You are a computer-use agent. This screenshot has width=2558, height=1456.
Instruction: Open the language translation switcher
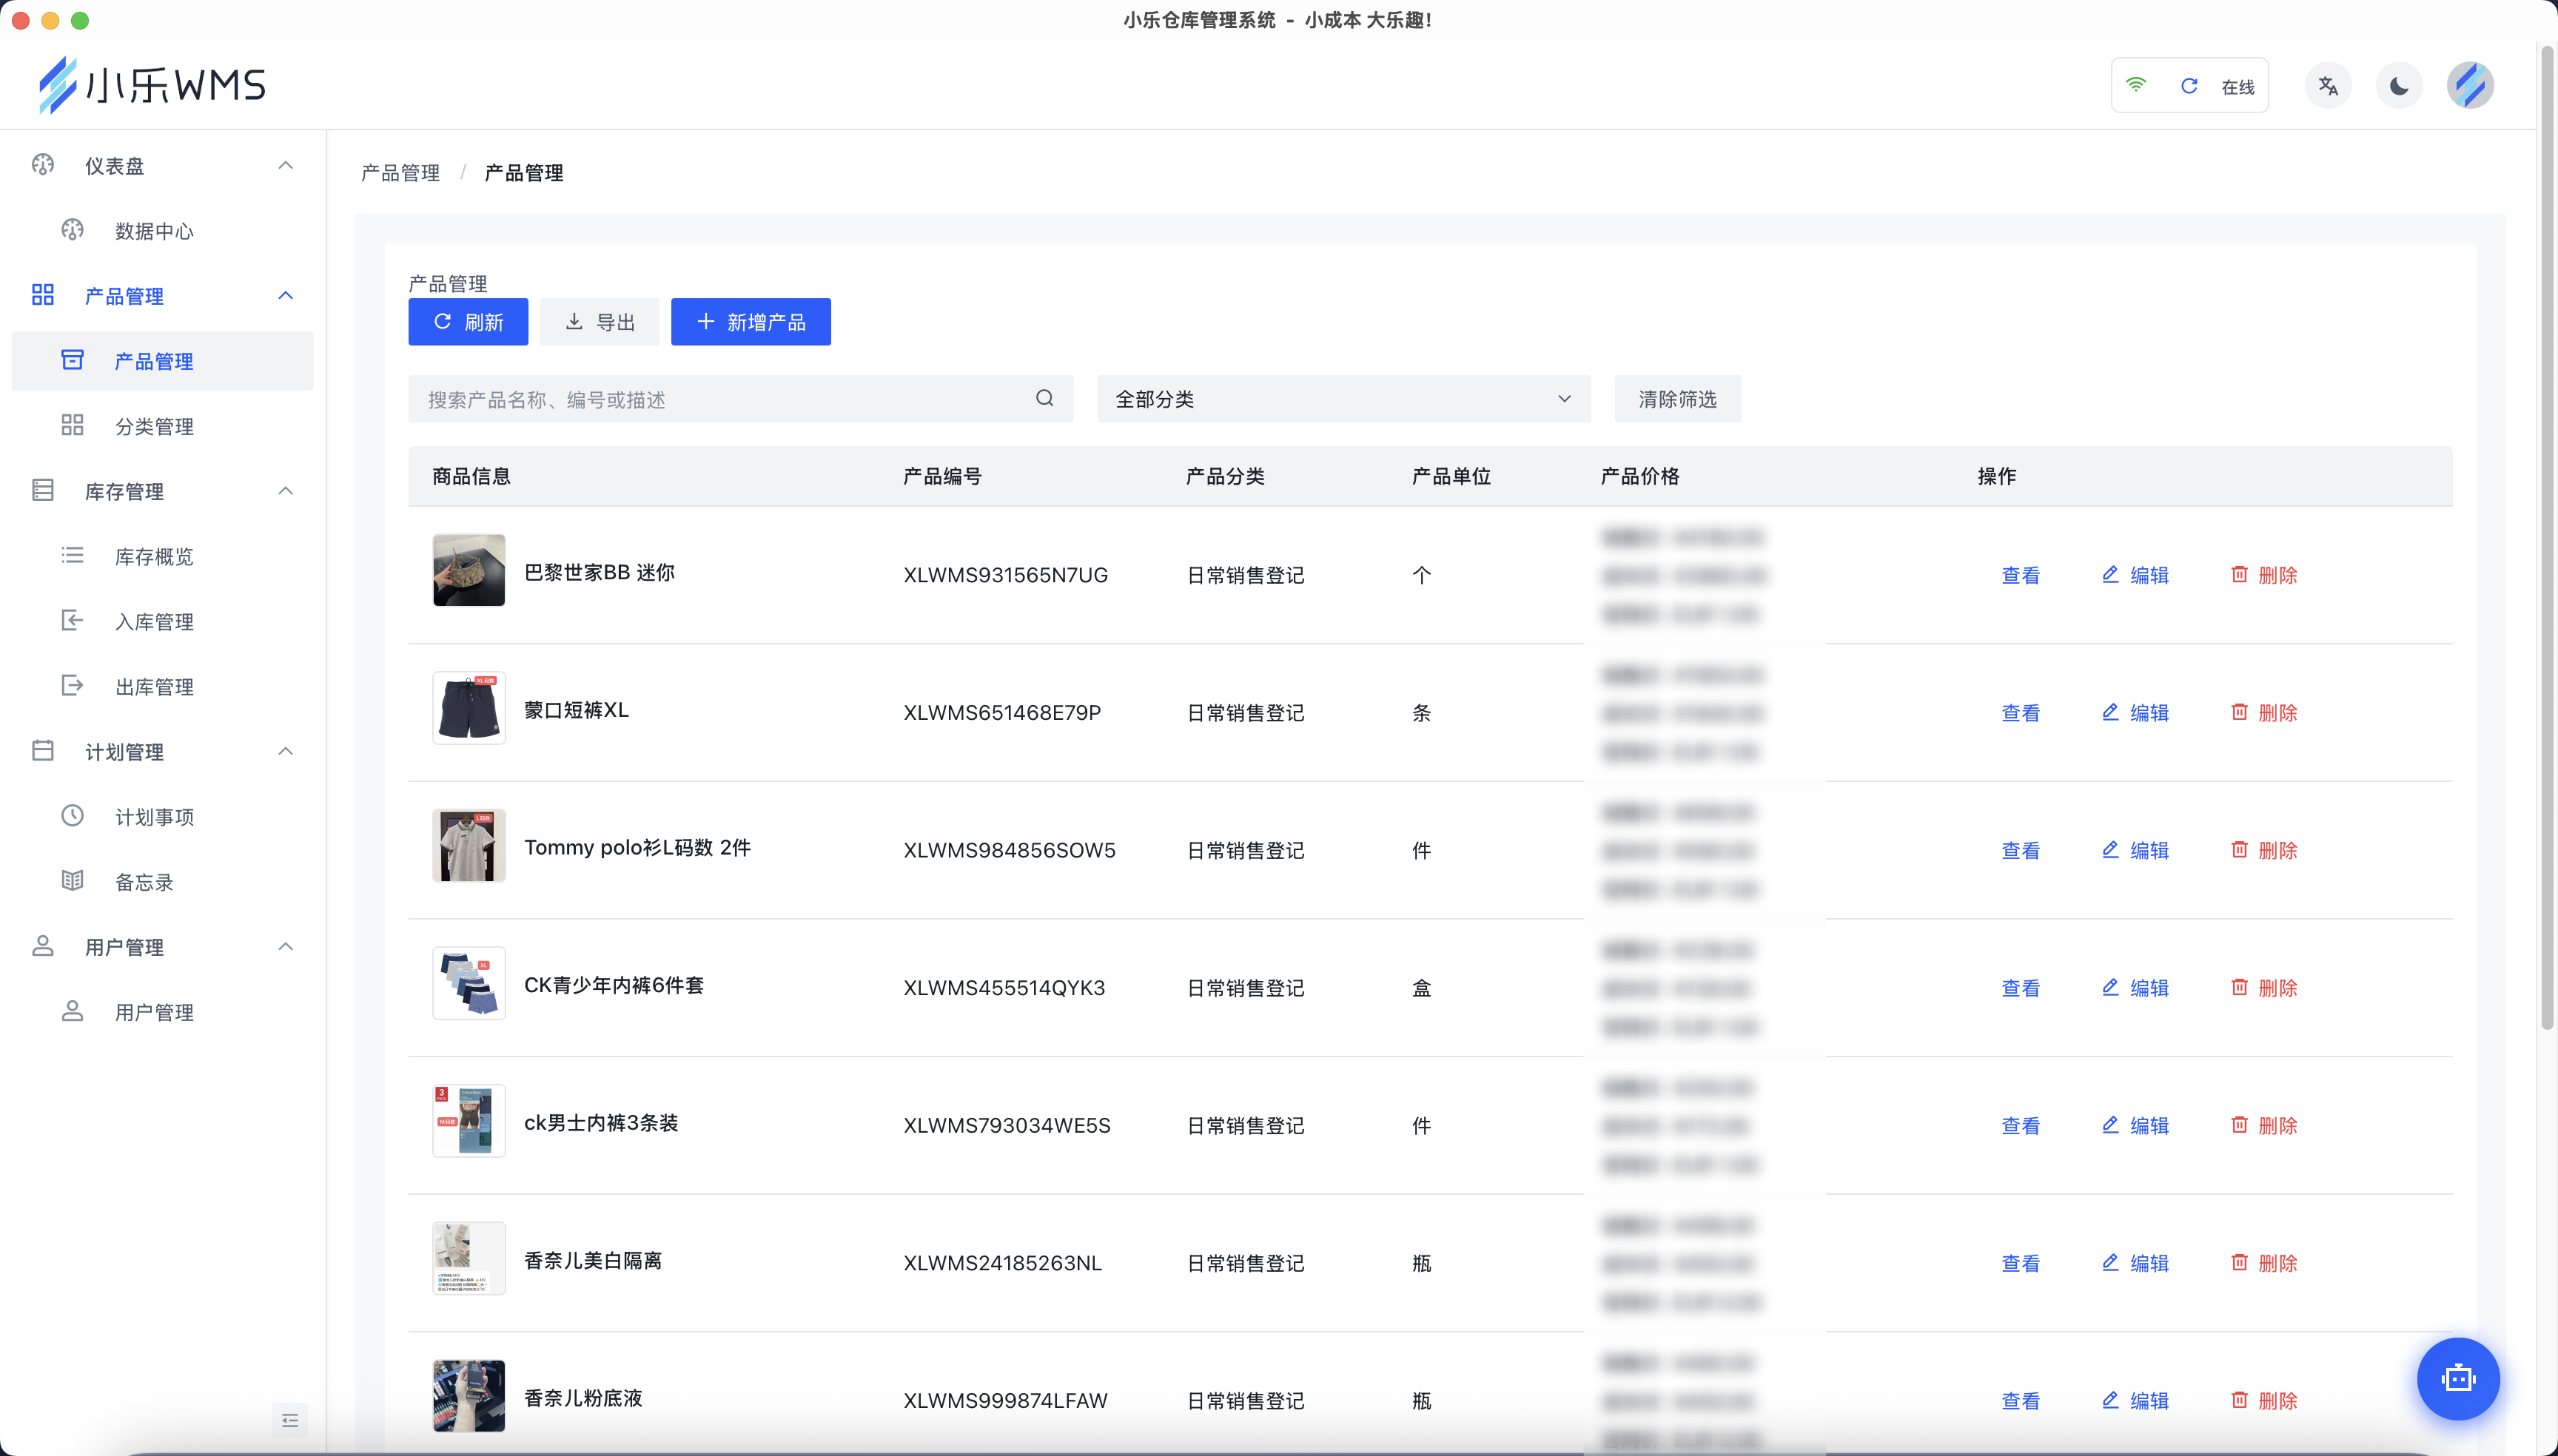point(2328,86)
